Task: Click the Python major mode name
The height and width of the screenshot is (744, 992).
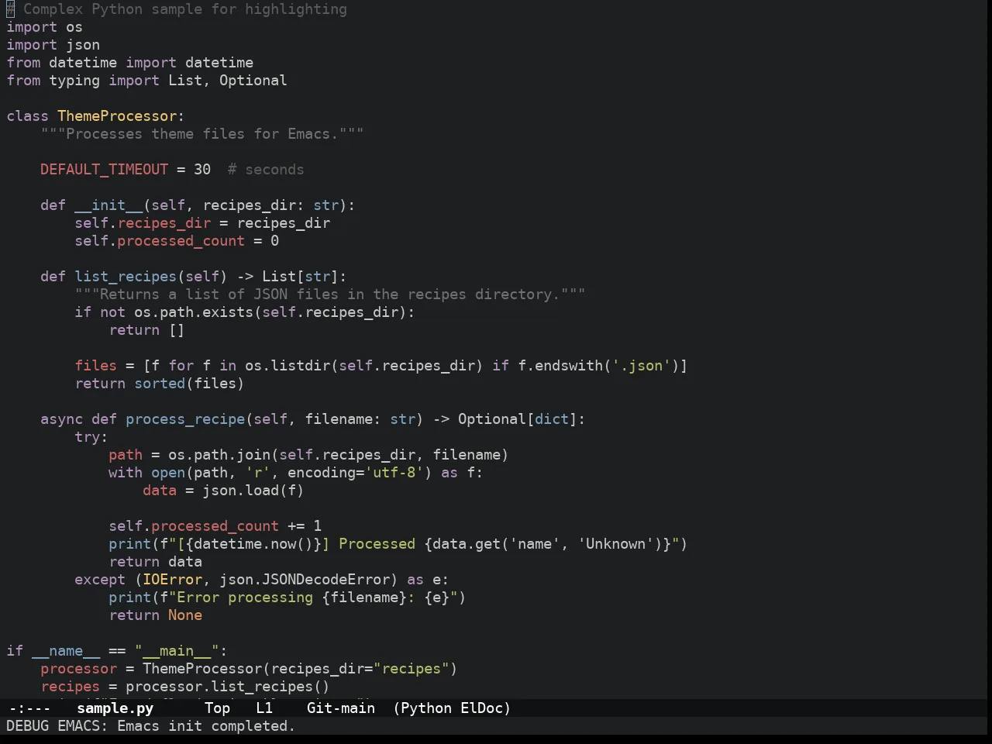Action: pos(426,708)
